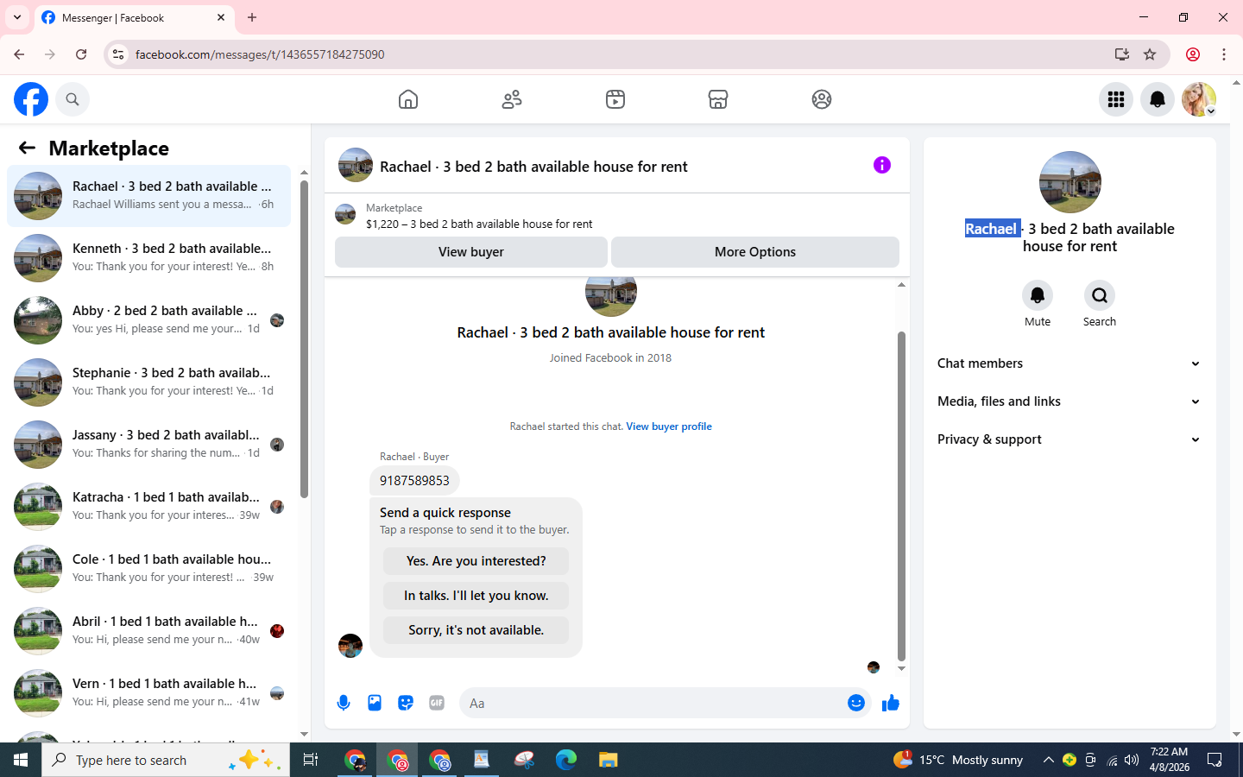This screenshot has height=777, width=1243.
Task: Open Cole's conversation in the list
Action: (148, 569)
